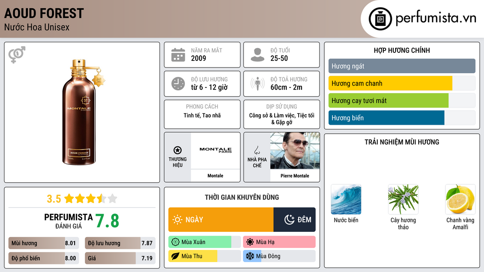484x272 pixels.
Task: Click the sun icon for Mùa Hạ
Action: 250,242
